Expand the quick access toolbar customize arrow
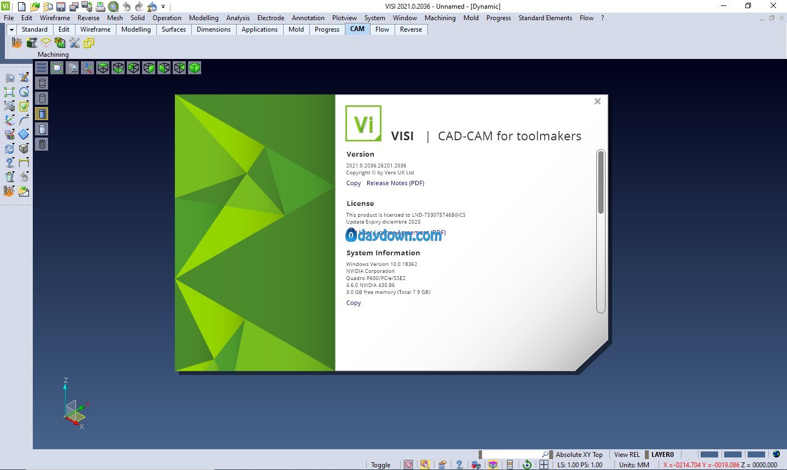Image resolution: width=787 pixels, height=470 pixels. coord(163,7)
